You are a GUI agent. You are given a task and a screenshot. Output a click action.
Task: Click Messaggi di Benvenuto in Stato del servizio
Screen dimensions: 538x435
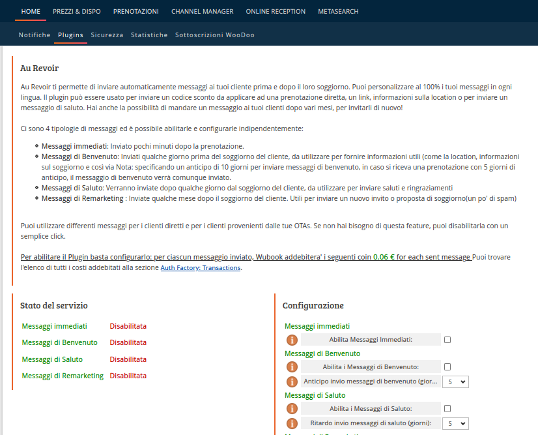[x=60, y=342]
